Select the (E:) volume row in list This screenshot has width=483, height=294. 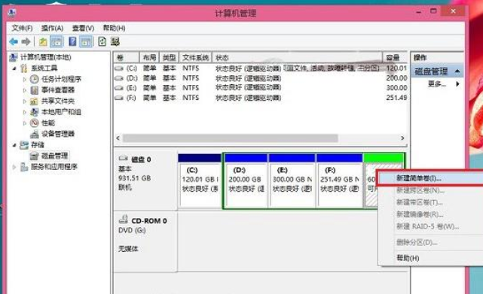[x=261, y=88]
